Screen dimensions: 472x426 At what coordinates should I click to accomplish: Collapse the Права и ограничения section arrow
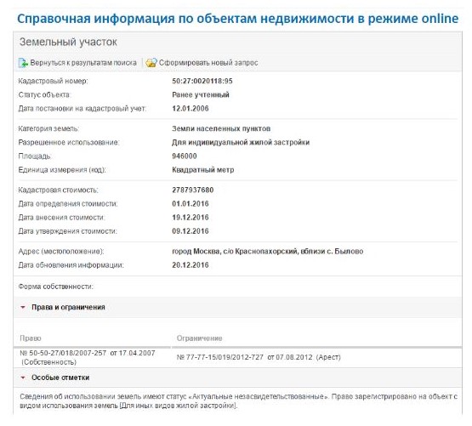(x=23, y=307)
